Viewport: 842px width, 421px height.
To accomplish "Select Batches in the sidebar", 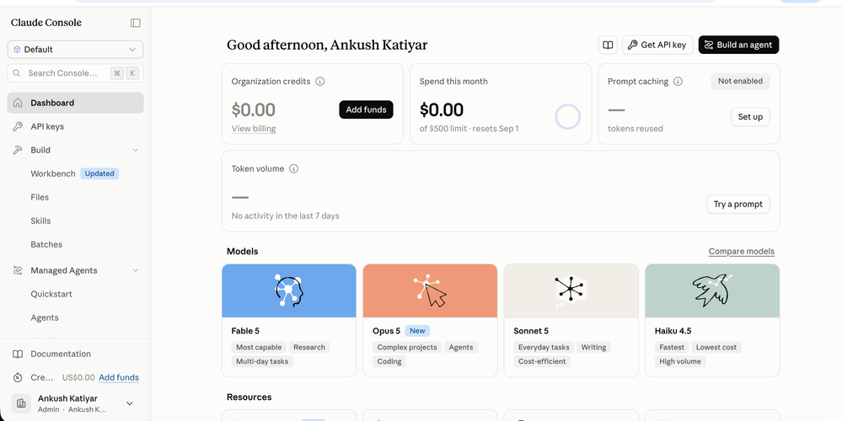I will (46, 244).
